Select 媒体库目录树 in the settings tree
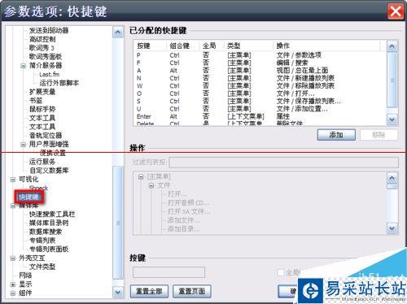Viewport: 407px width, 304px height. click(x=49, y=223)
